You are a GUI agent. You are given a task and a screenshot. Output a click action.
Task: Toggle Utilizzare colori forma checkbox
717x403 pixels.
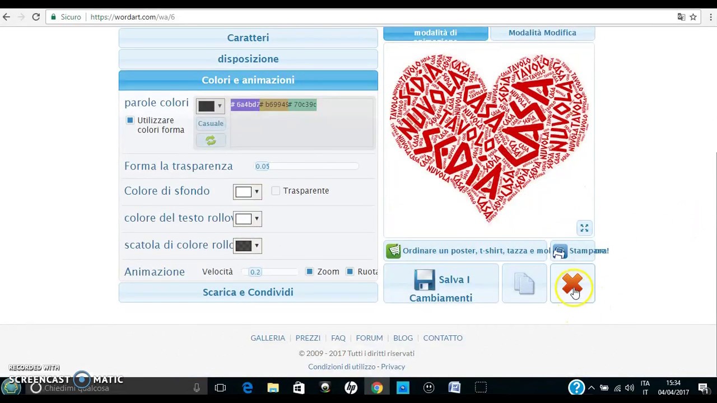coord(130,120)
